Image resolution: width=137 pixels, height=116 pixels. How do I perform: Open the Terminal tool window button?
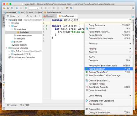12,105
